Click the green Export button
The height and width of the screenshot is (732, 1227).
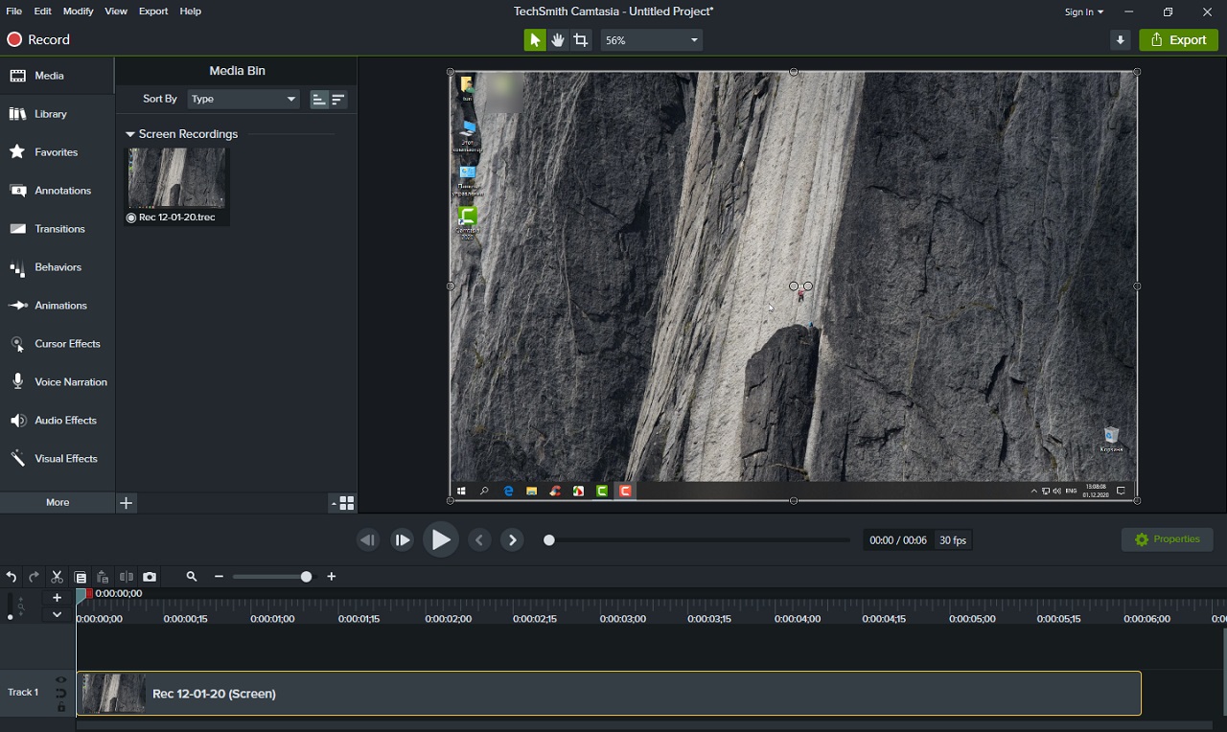[1178, 40]
